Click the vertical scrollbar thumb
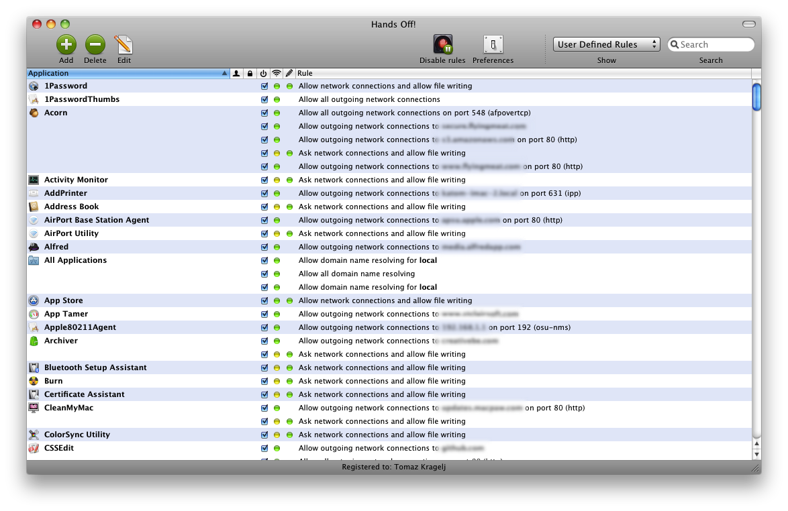Viewport: 788px width, 511px height. (x=757, y=97)
